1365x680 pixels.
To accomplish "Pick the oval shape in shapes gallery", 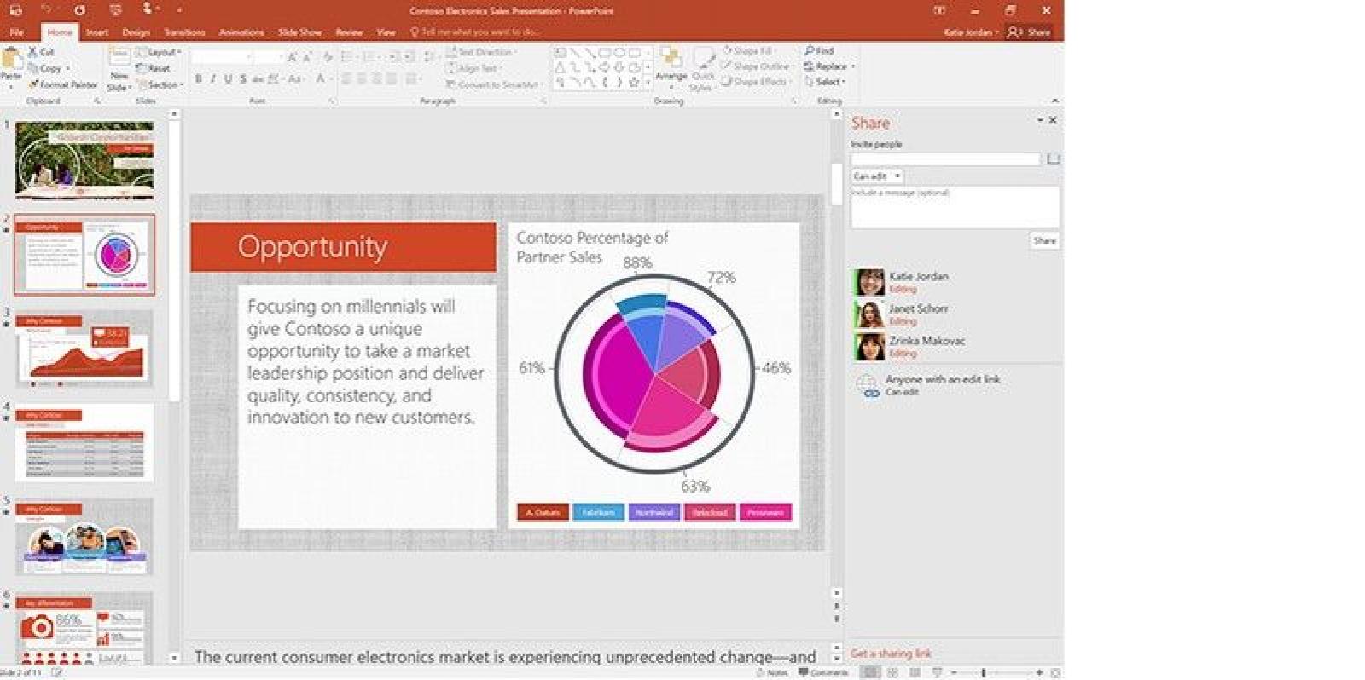I will pyautogui.click(x=619, y=52).
